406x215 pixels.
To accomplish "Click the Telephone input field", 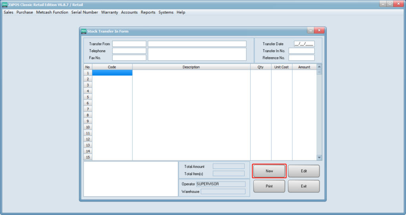I will (x=129, y=51).
